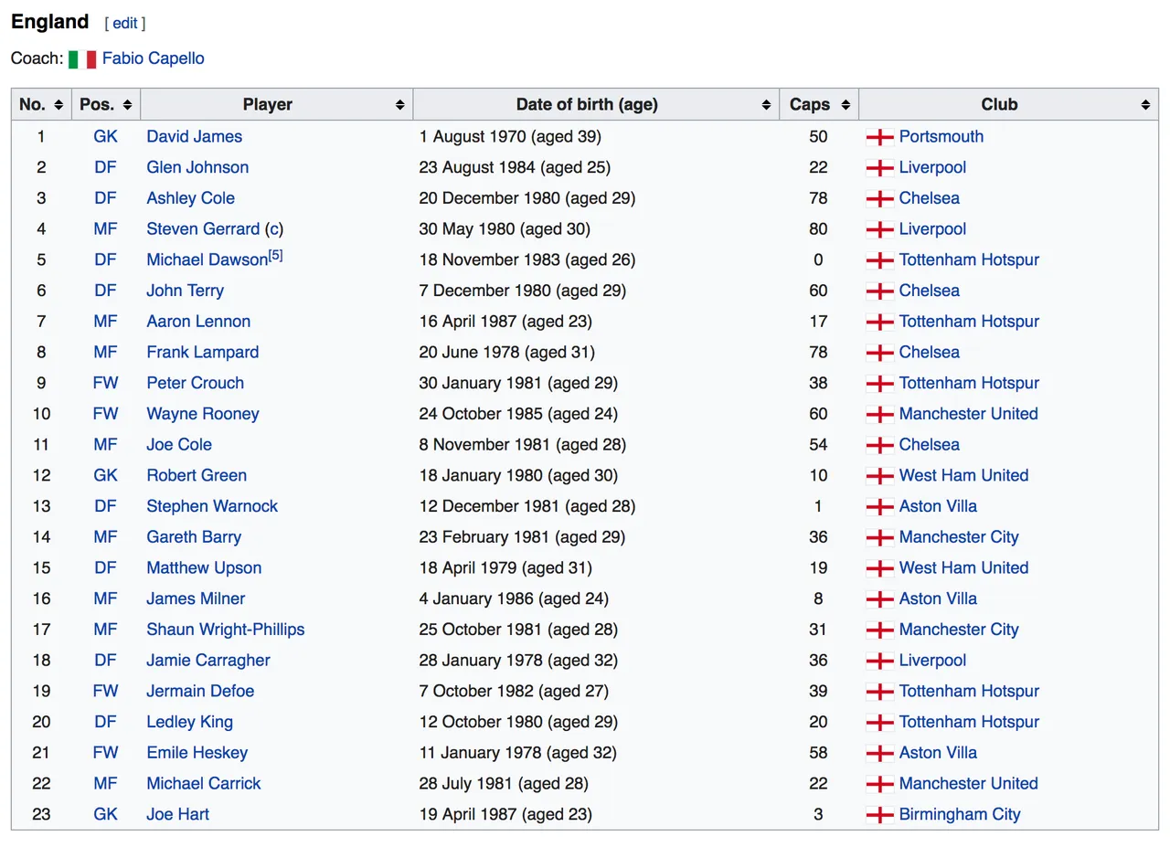This screenshot has height=847, width=1170.
Task: Open Peter Crouch player link
Action: [x=195, y=384]
